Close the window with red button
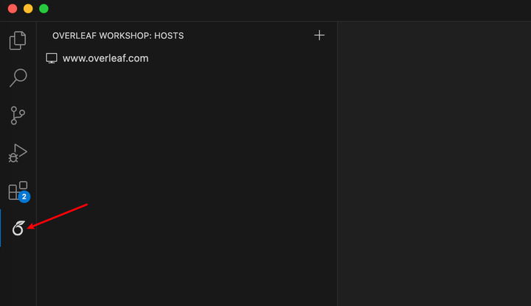 [13, 9]
